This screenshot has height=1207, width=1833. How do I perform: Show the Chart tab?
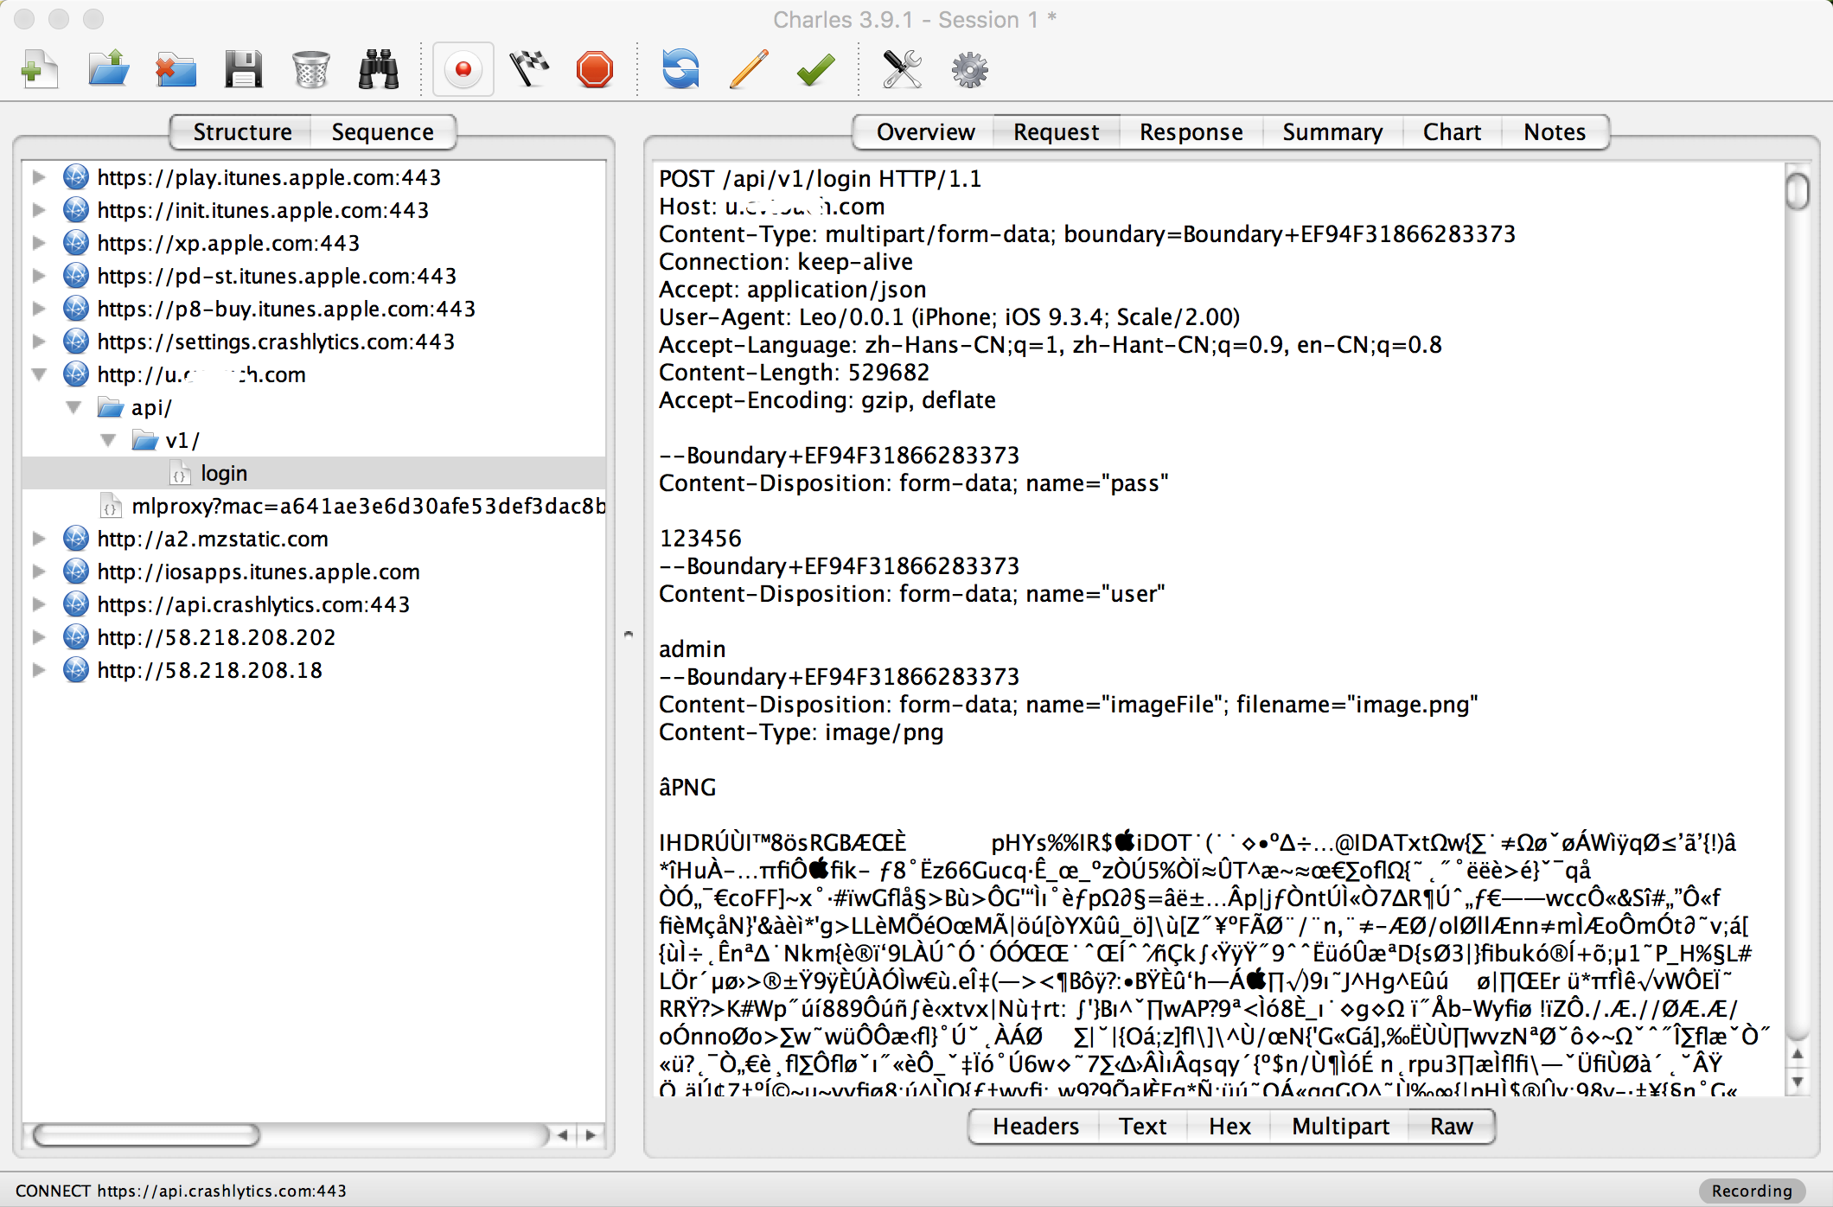(1452, 132)
